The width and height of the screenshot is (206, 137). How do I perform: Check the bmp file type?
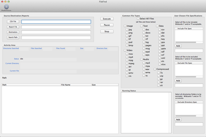pyautogui.click(x=127, y=45)
